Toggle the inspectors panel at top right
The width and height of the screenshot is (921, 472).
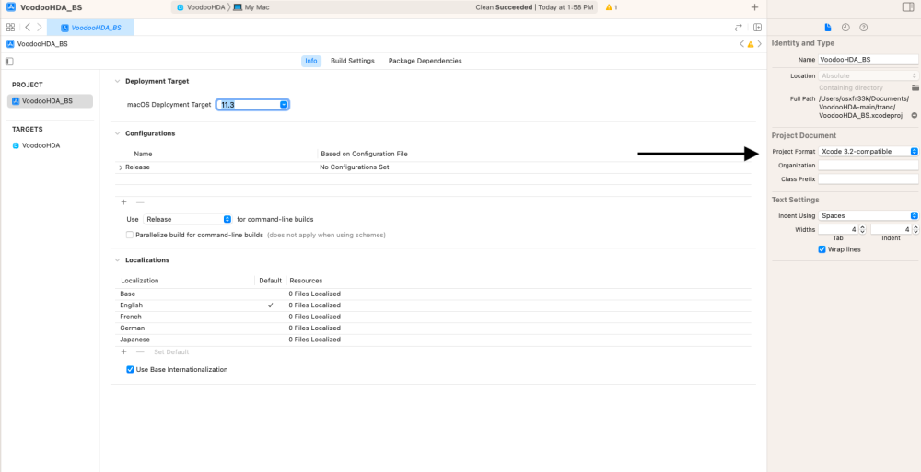point(907,7)
